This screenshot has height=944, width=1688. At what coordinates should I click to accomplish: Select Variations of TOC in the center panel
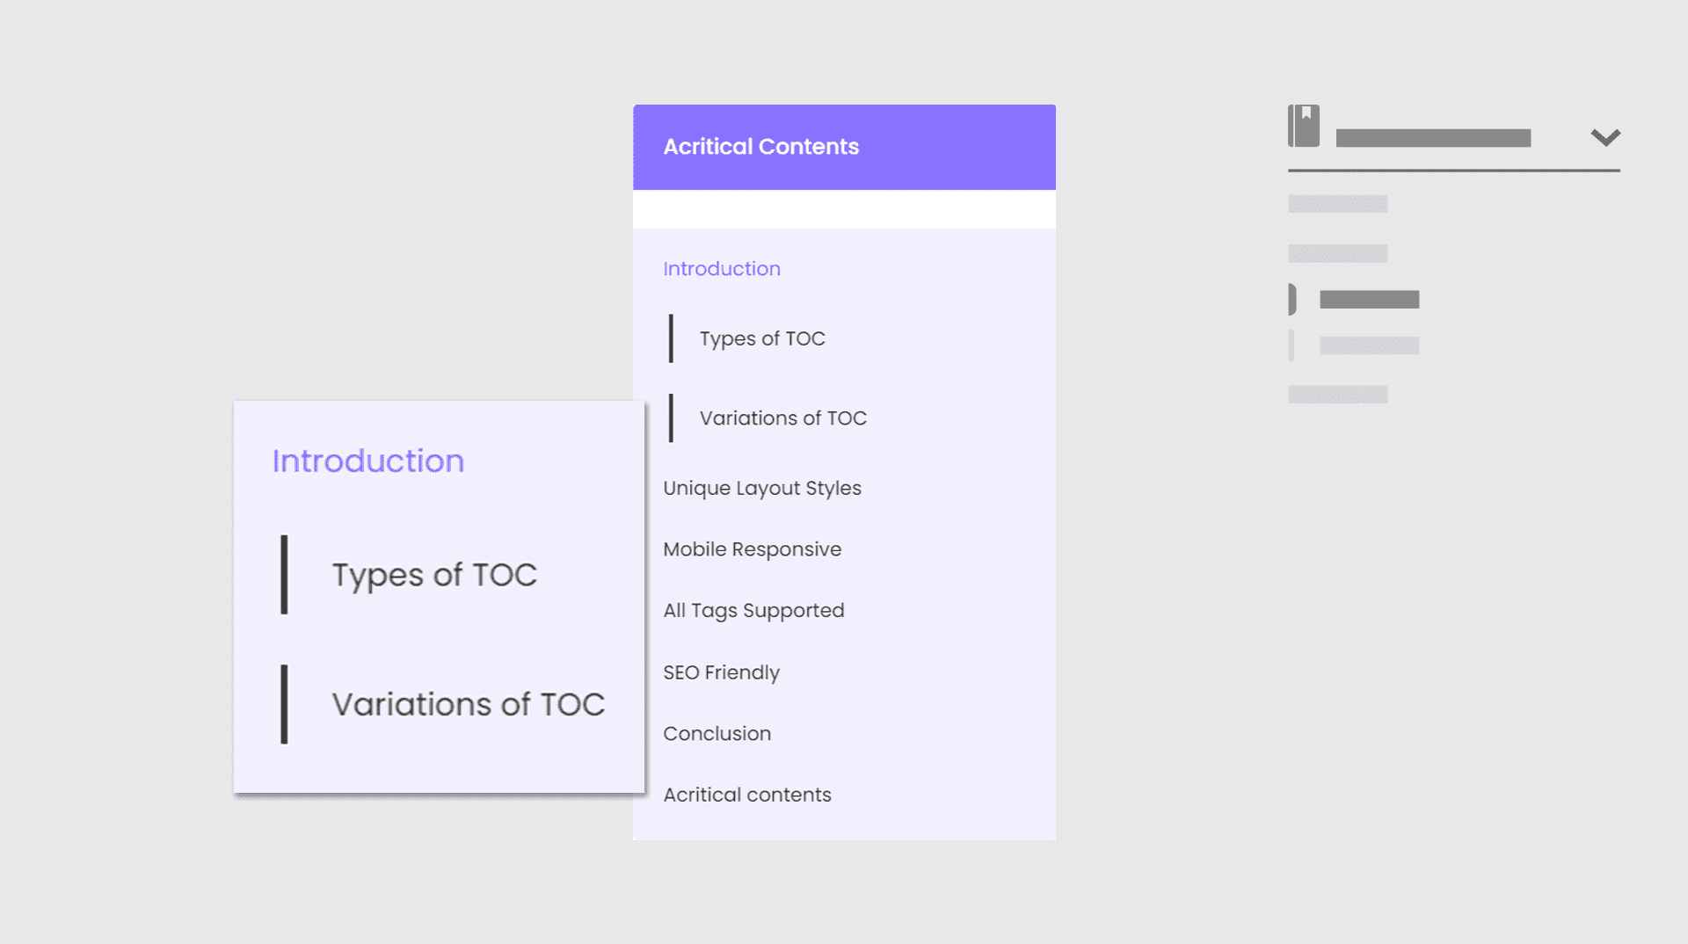(782, 418)
